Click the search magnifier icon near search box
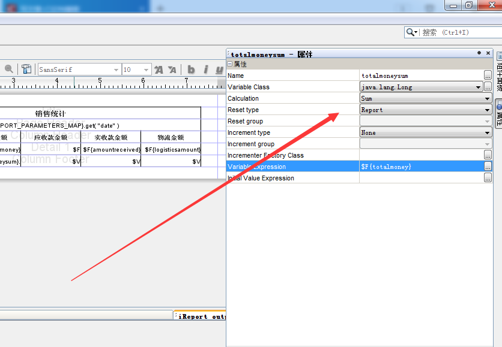 408,32
